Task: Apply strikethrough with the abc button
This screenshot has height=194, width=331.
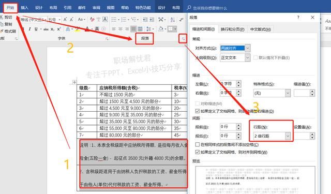Action: pyautogui.click(x=46, y=29)
